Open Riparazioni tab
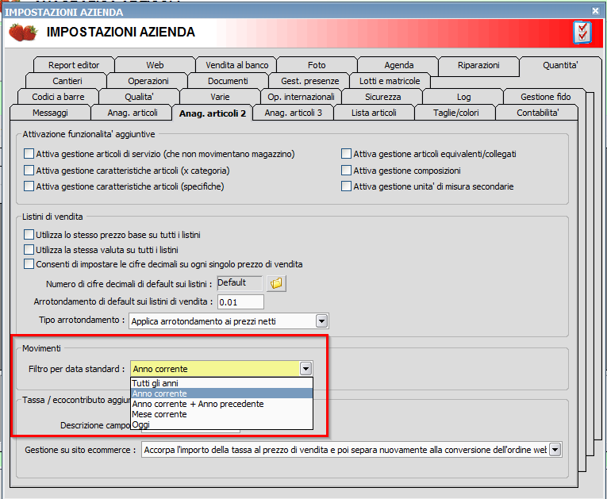Viewport: 607px width, 499px height. coord(478,65)
